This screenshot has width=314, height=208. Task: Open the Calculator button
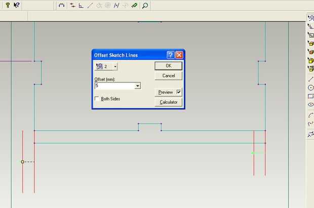[x=169, y=102]
